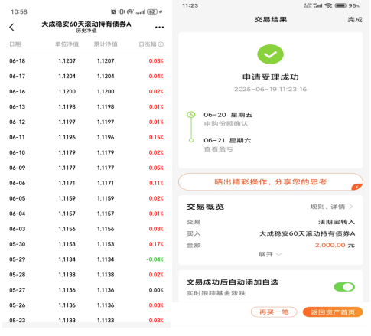Select the 05-29 row with negative change
The image size is (371, 336).
(x=86, y=259)
